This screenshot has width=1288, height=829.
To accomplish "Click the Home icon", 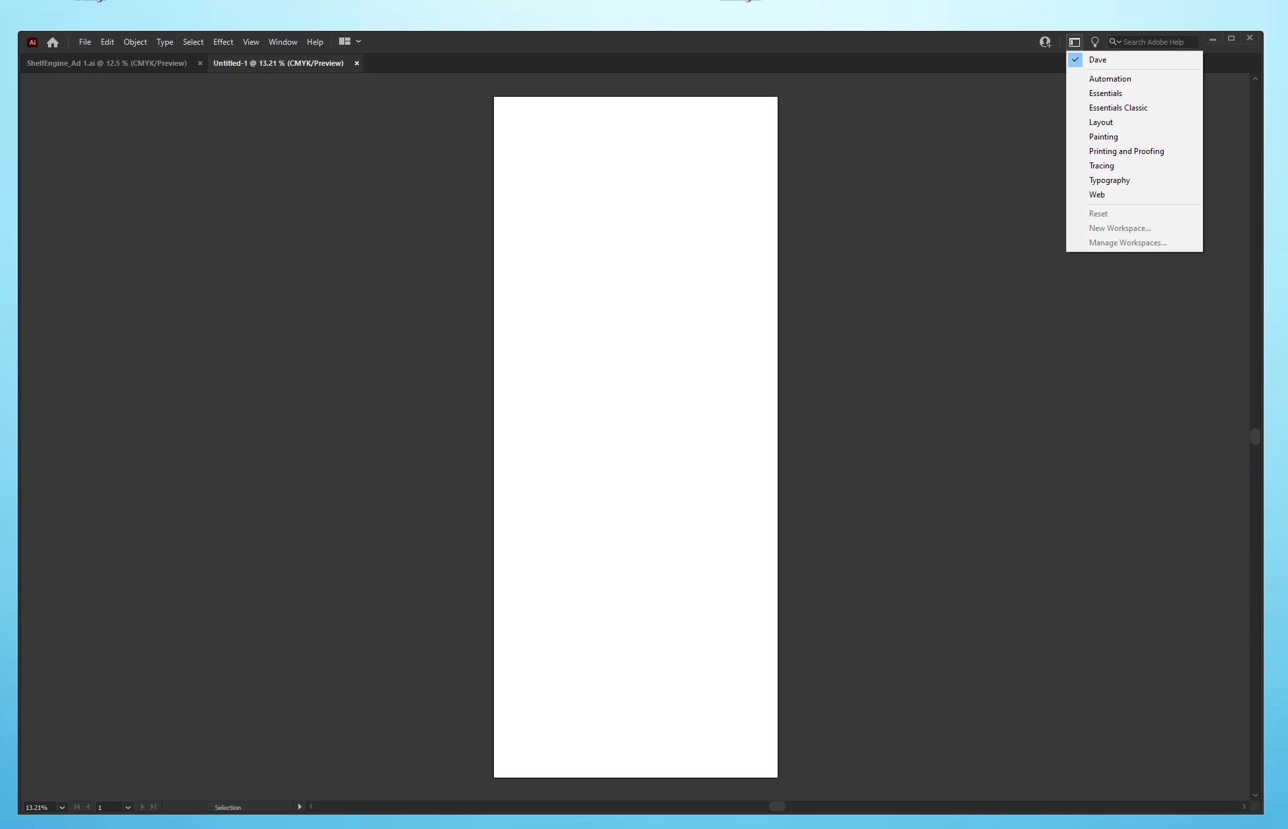I will [x=53, y=42].
